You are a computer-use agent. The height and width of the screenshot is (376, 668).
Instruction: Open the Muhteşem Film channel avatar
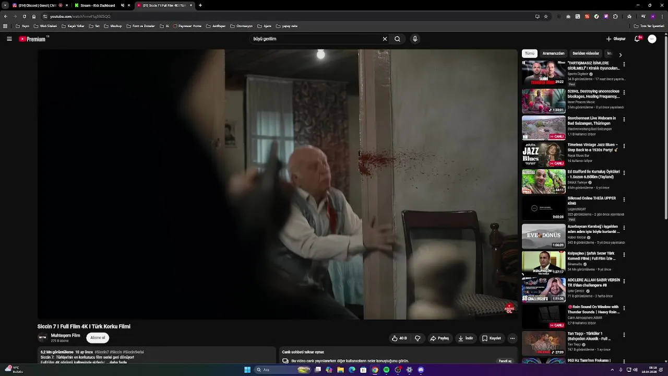42,338
